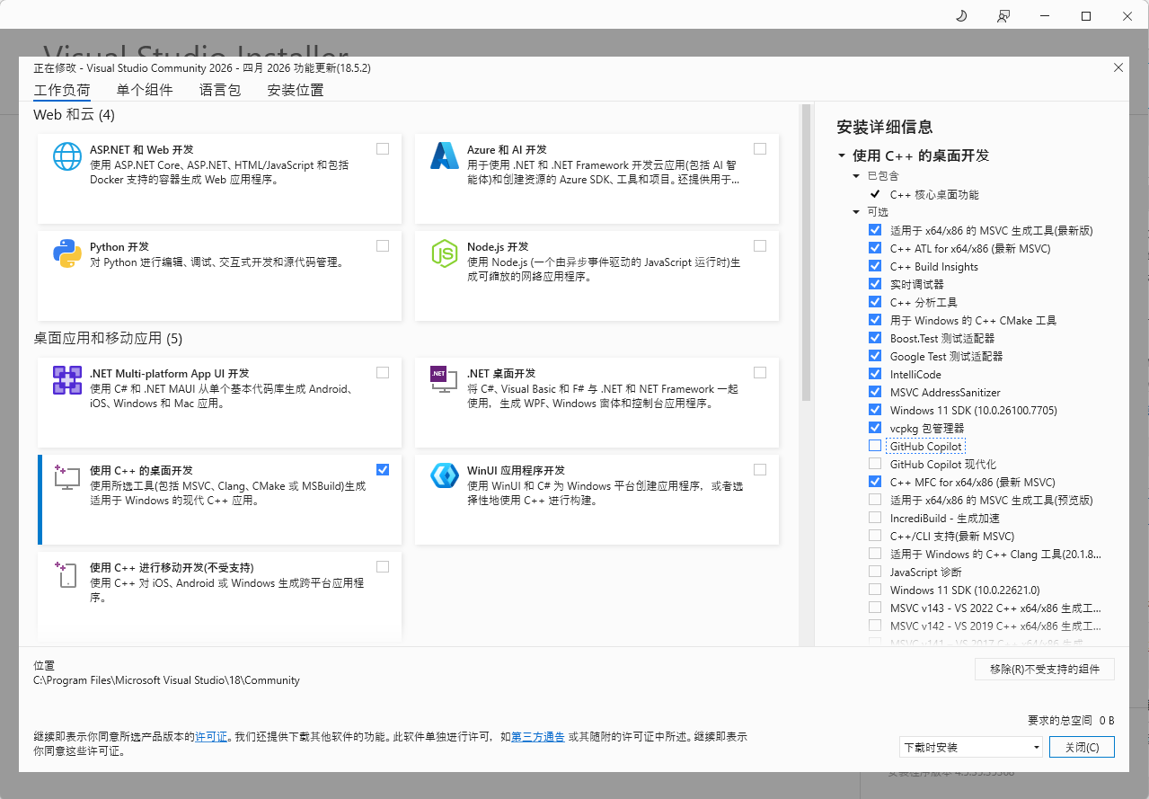Click the Node.js development hexagon icon
The width and height of the screenshot is (1149, 799).
(445, 253)
